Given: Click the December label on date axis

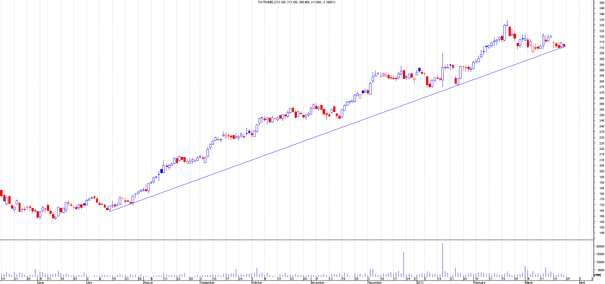Looking at the screenshot, I should pos(375,283).
